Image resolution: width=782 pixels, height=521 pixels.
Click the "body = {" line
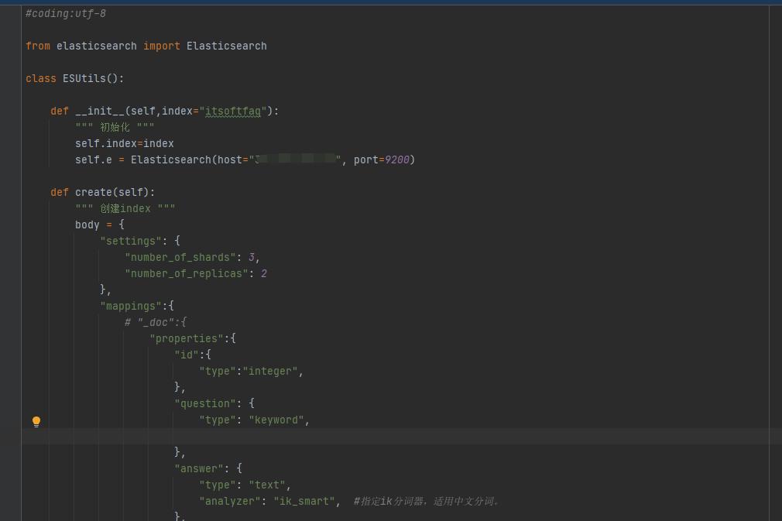(100, 225)
